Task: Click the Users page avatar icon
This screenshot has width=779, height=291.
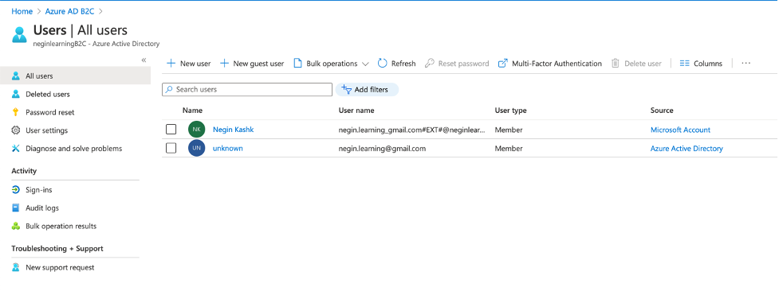Action: point(19,35)
